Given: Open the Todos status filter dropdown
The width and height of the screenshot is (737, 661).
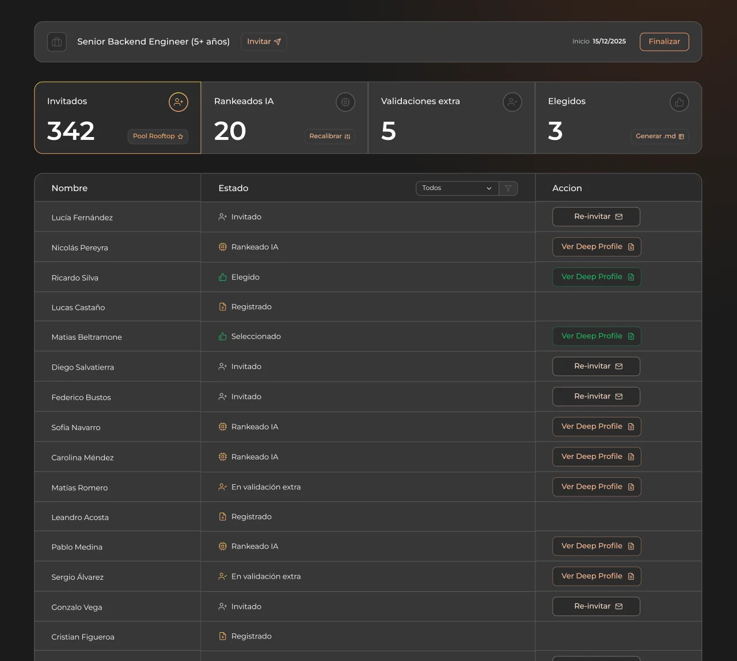Looking at the screenshot, I should 457,188.
